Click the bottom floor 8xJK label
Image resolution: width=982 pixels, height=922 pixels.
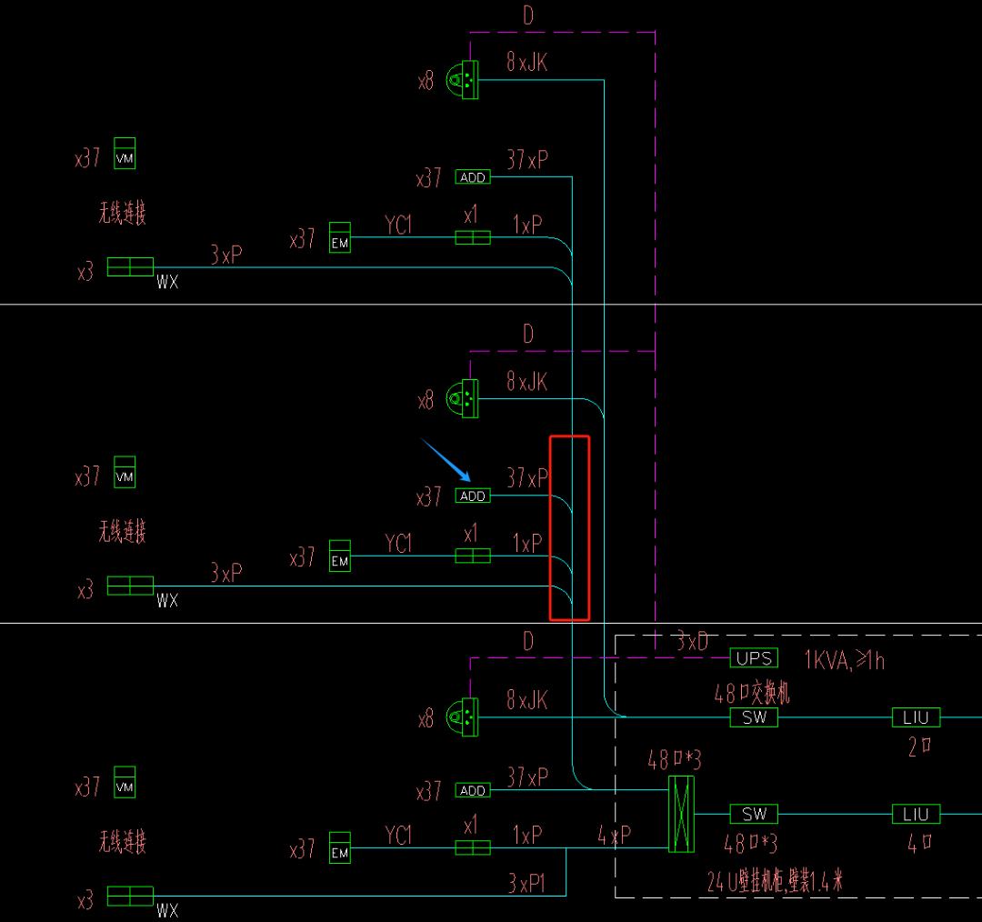(526, 699)
